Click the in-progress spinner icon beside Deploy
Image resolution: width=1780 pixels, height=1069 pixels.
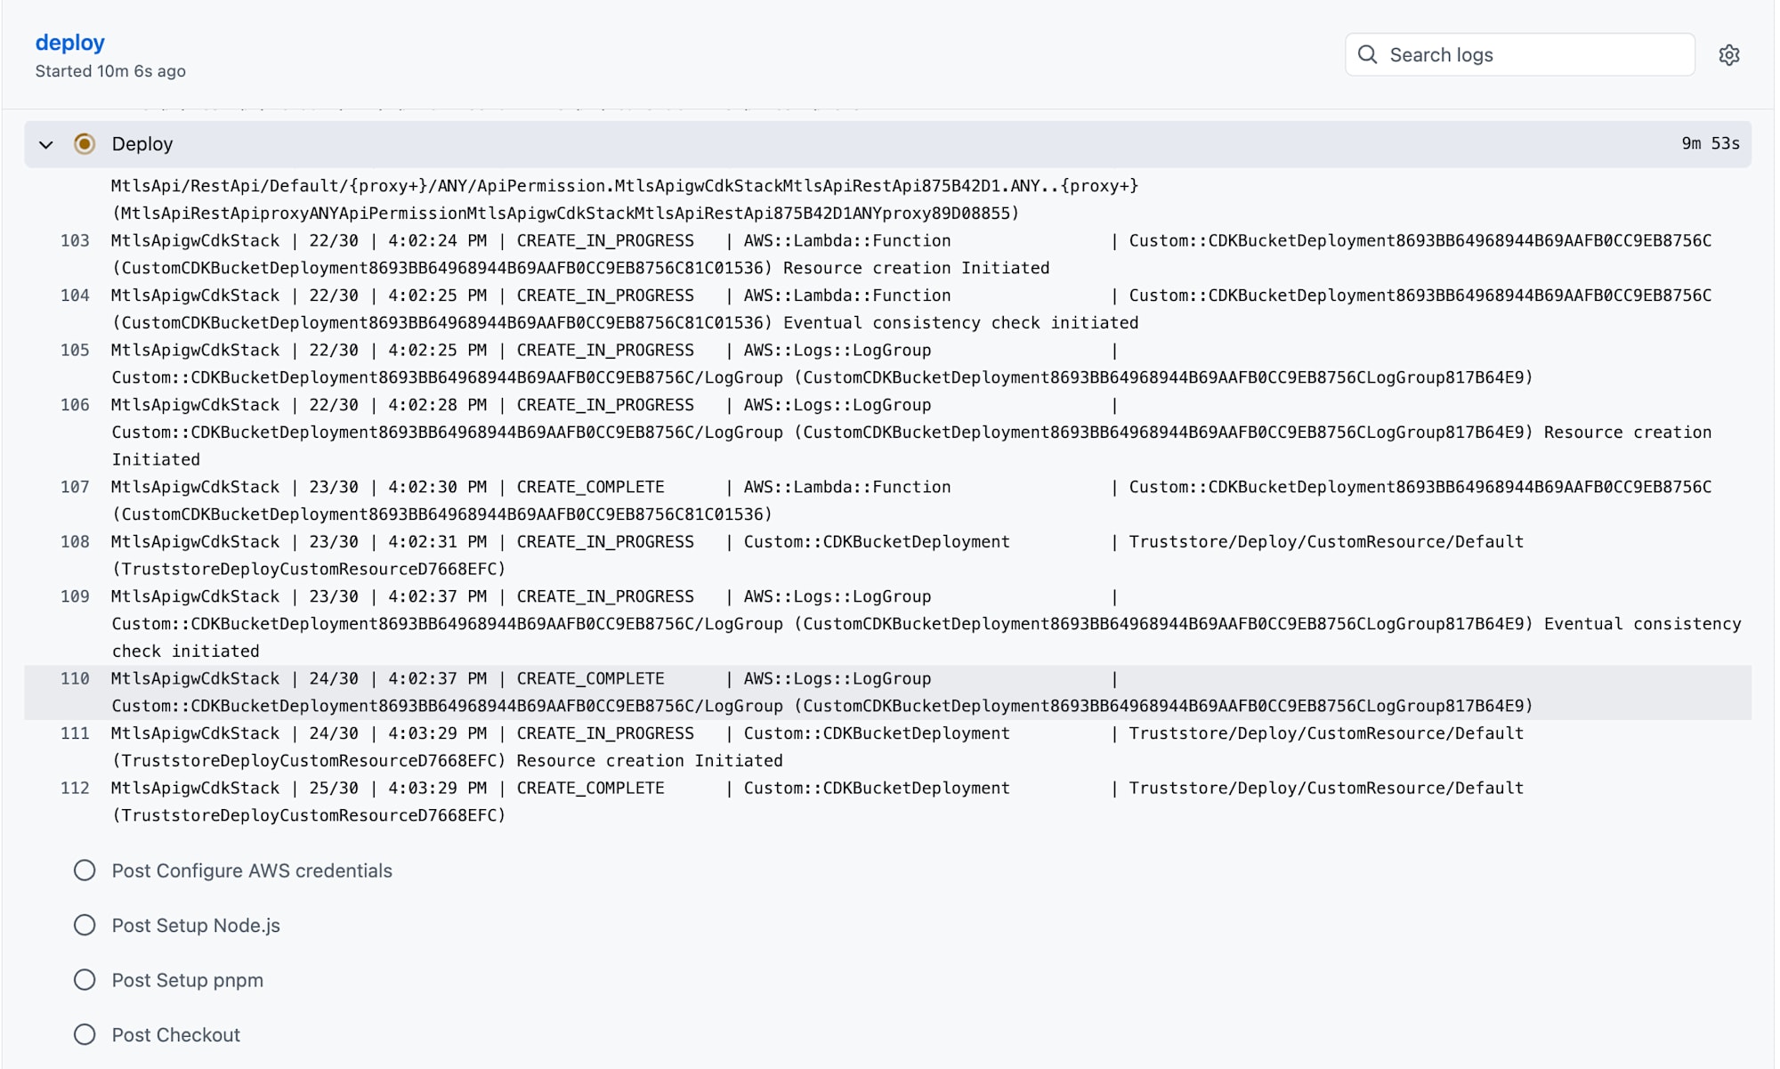tap(85, 144)
